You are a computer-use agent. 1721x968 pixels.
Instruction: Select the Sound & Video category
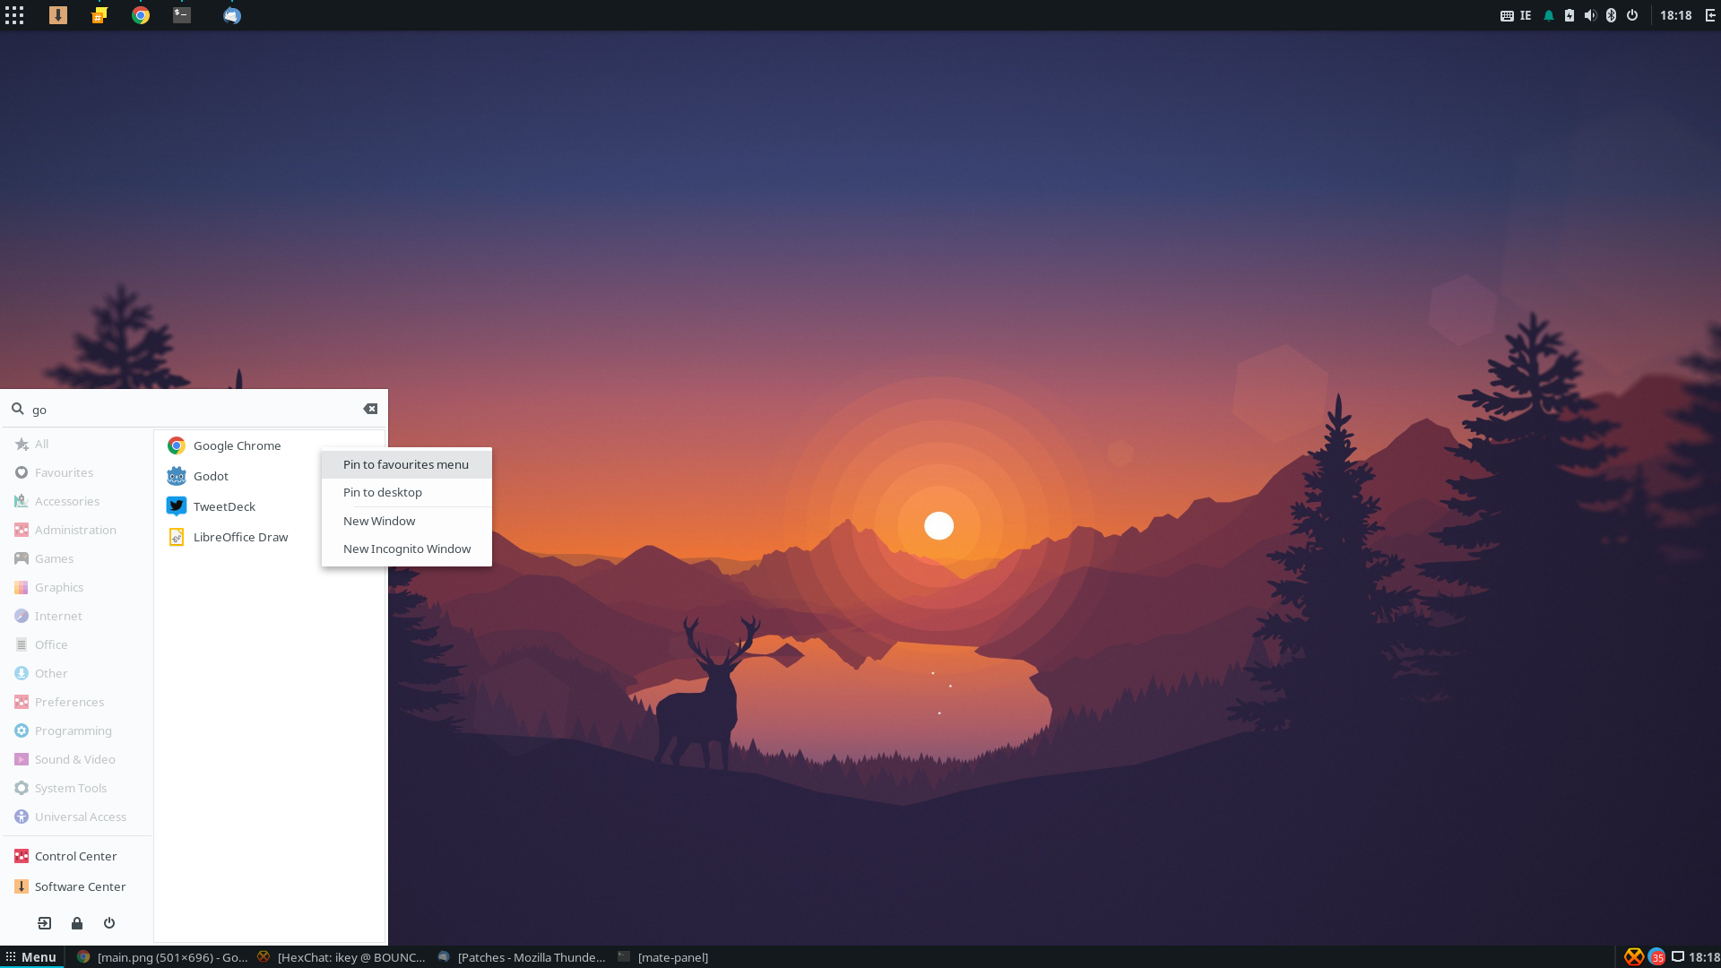pyautogui.click(x=77, y=759)
